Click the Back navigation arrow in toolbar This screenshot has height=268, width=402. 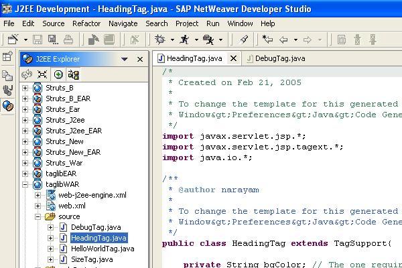[283, 40]
